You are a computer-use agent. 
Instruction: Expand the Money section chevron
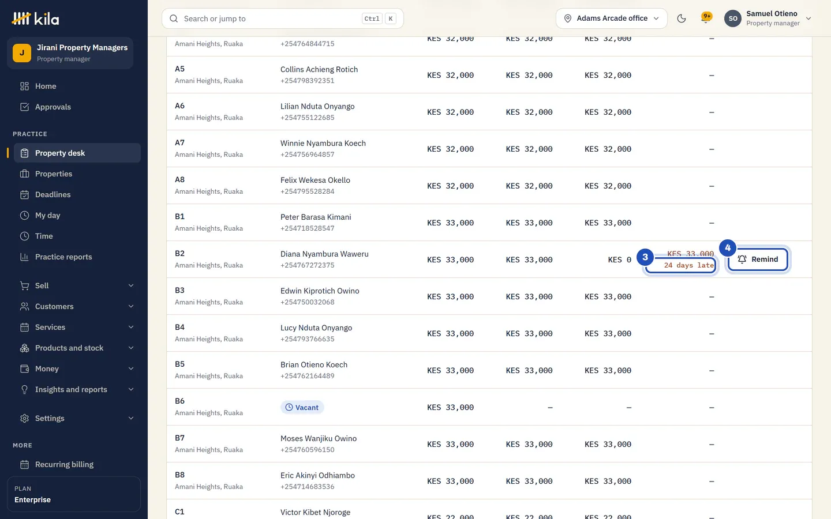click(x=131, y=369)
